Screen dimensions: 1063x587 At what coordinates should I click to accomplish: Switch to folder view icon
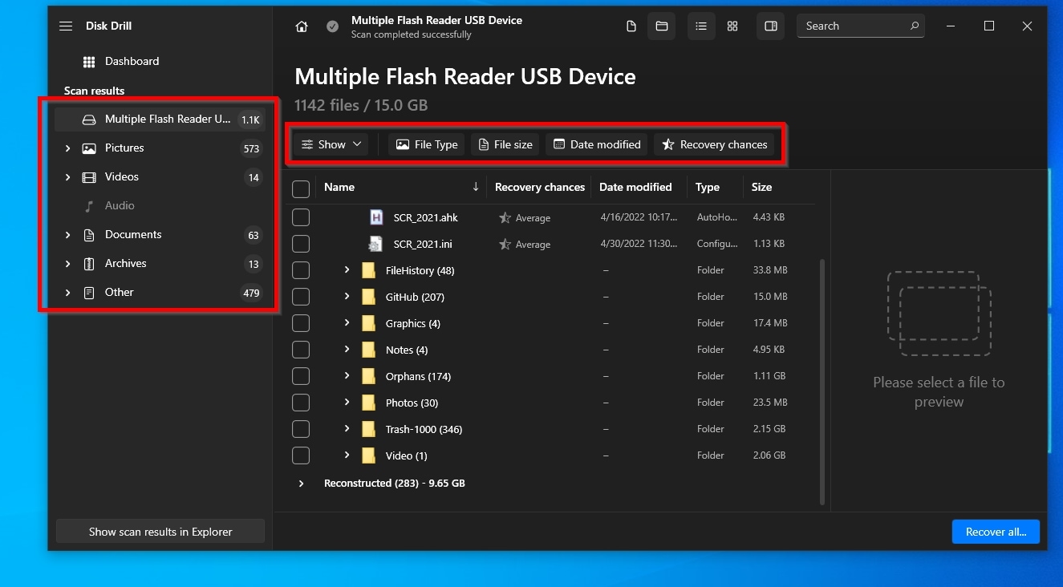(x=662, y=26)
